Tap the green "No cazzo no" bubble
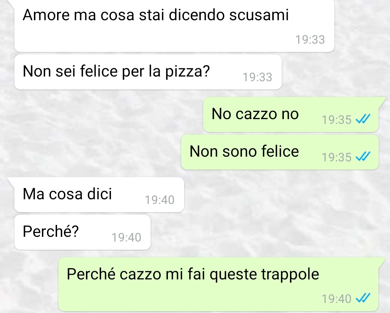 click(x=291, y=114)
